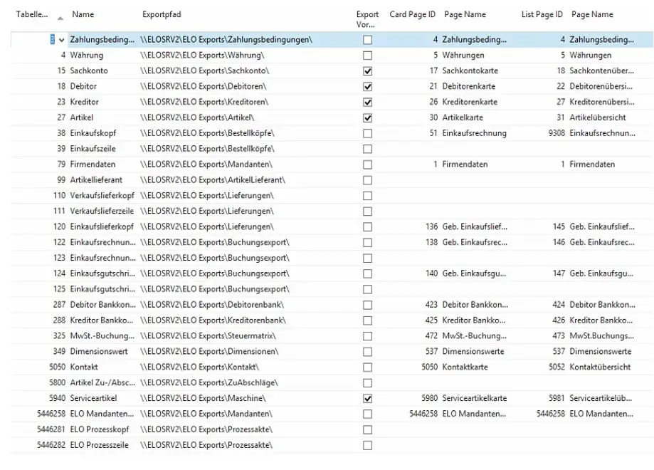Select the Kreditor name cell
This screenshot has height=470, width=654.
pyautogui.click(x=84, y=102)
